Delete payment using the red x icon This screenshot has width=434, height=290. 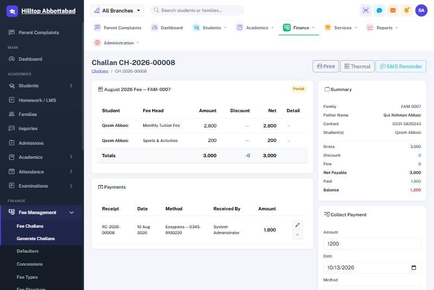[x=297, y=235]
